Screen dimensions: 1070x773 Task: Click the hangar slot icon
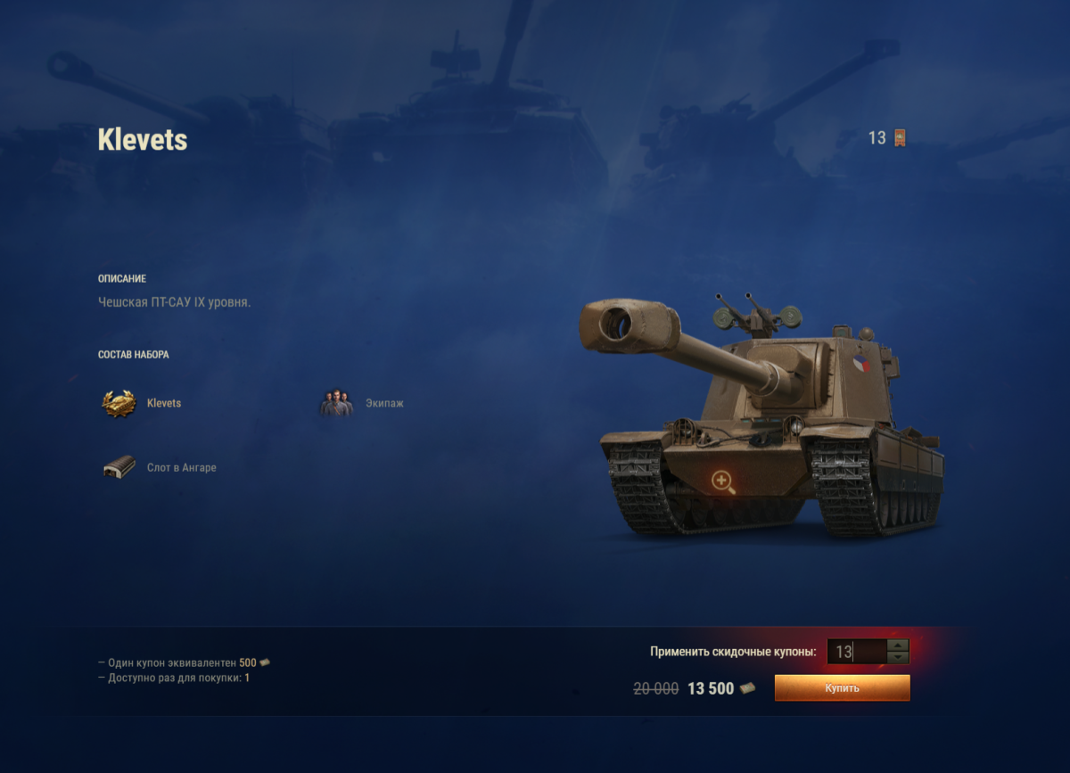click(119, 467)
